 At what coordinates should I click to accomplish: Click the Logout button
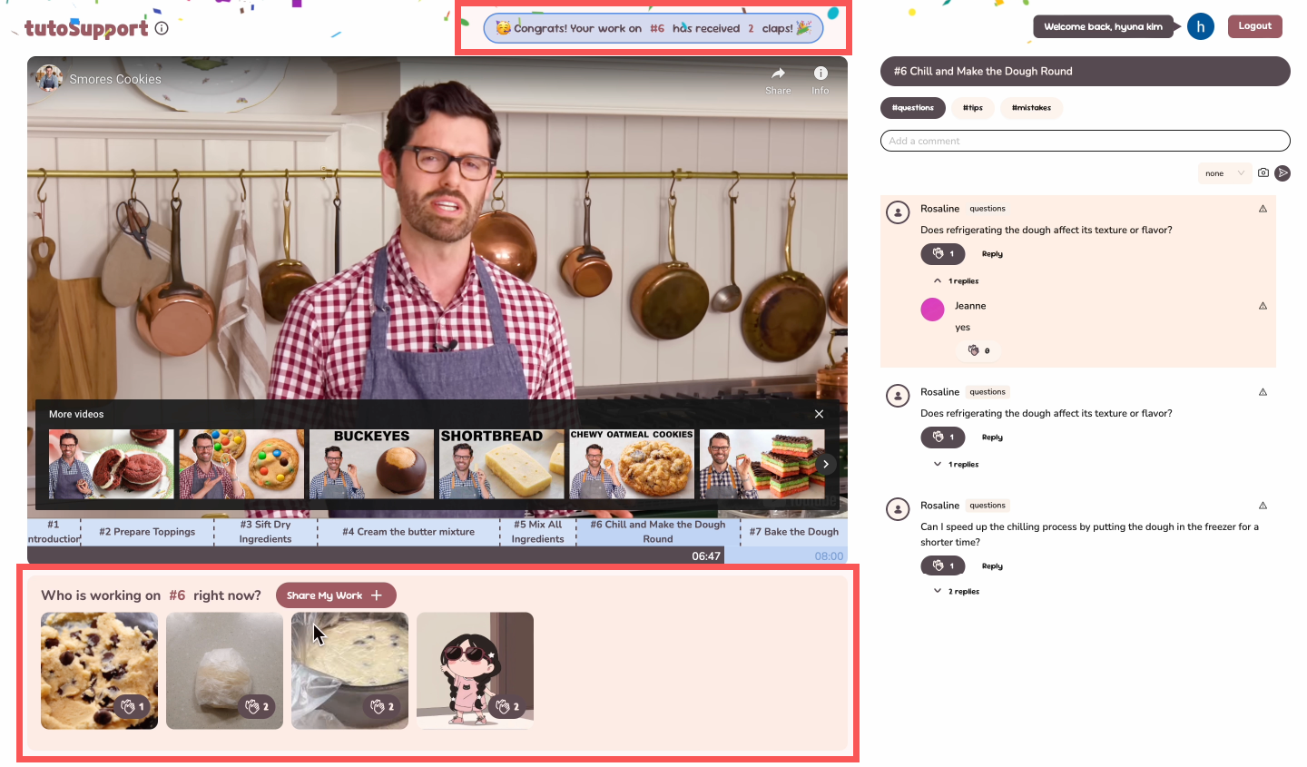[1254, 26]
